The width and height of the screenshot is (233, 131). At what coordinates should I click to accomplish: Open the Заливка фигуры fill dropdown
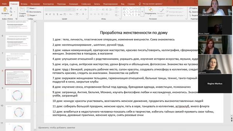tap(175, 8)
